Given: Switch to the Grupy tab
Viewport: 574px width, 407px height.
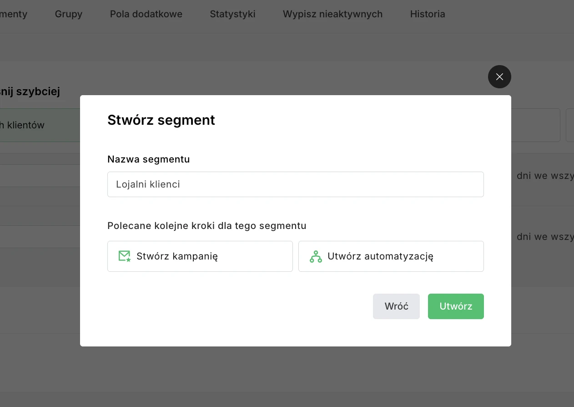Looking at the screenshot, I should (x=68, y=14).
